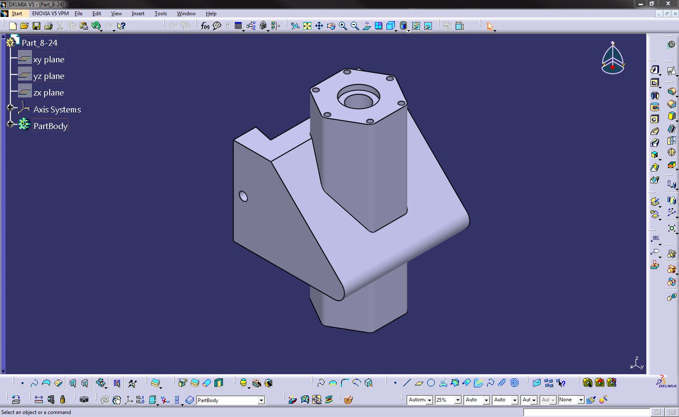Open the None layer dropdown
679x417 pixels.
point(581,400)
